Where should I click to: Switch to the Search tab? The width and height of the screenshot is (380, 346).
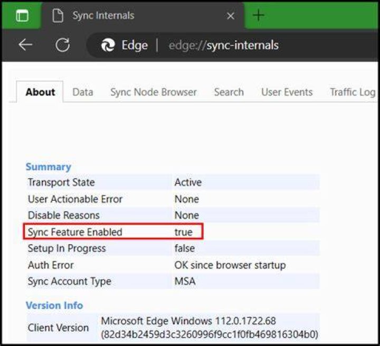(229, 92)
